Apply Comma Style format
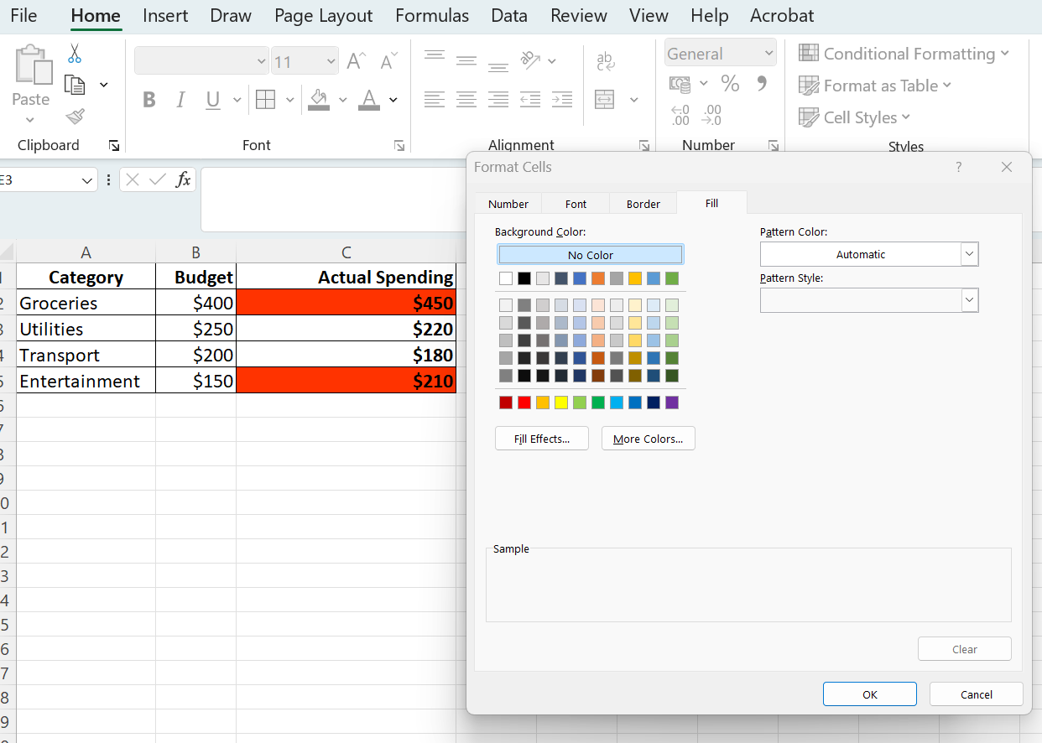Image resolution: width=1042 pixels, height=743 pixels. (762, 83)
